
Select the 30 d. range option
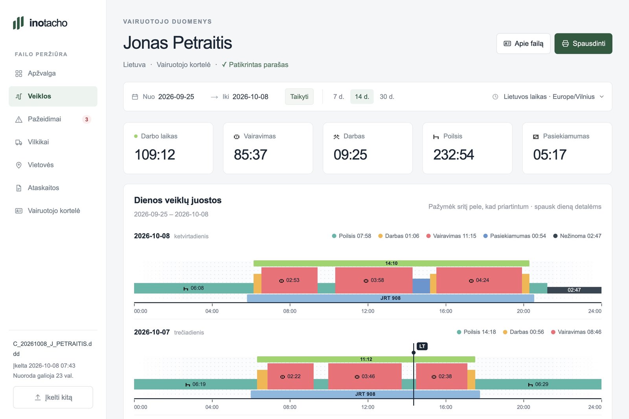pyautogui.click(x=387, y=97)
